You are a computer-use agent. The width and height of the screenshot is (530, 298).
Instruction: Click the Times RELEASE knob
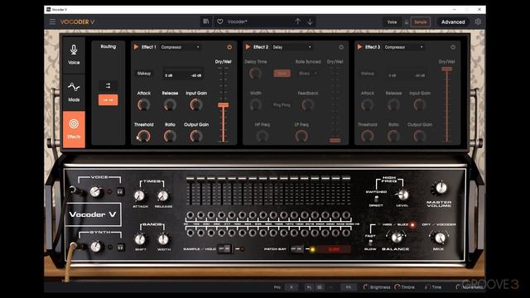(163, 195)
